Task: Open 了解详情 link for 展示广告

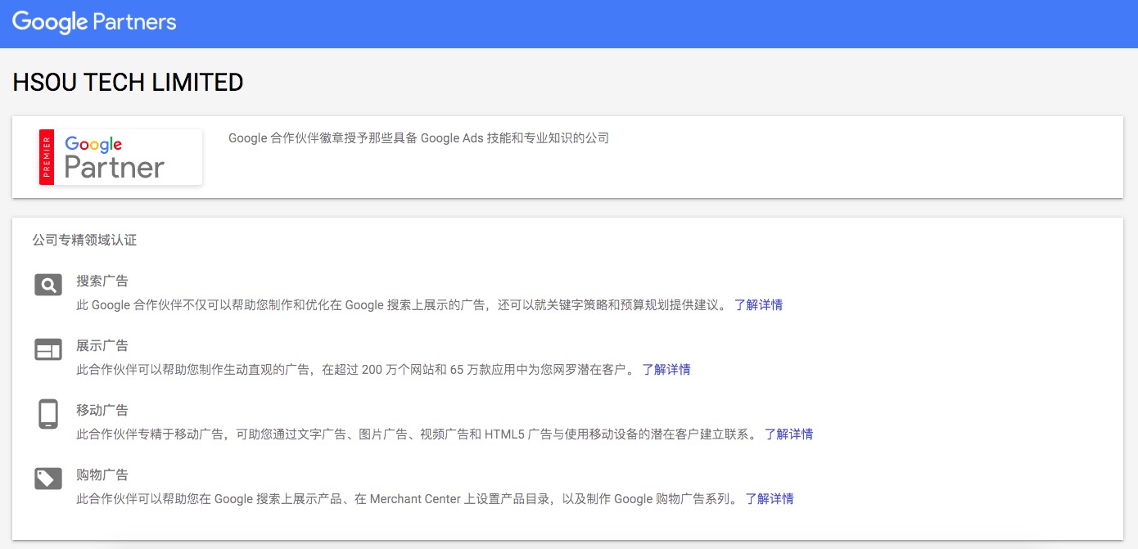Action: pyautogui.click(x=666, y=369)
